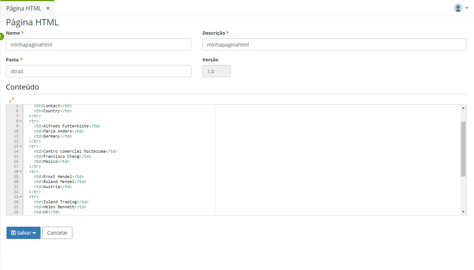The width and height of the screenshot is (474, 270).
Task: Click the Mexico code line
Action: click(52, 161)
